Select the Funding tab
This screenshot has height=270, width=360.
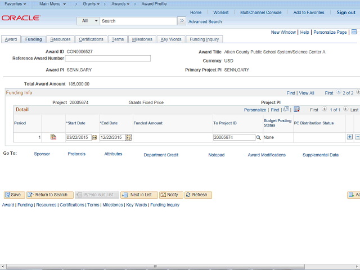34,39
